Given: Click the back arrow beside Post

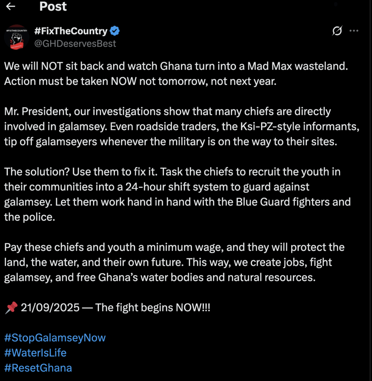Looking at the screenshot, I should click(11, 6).
